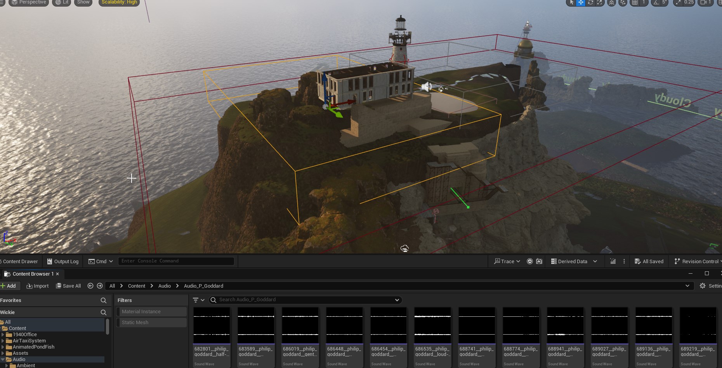Toggle surface snapping icon
722x368 pixels.
(623, 2)
